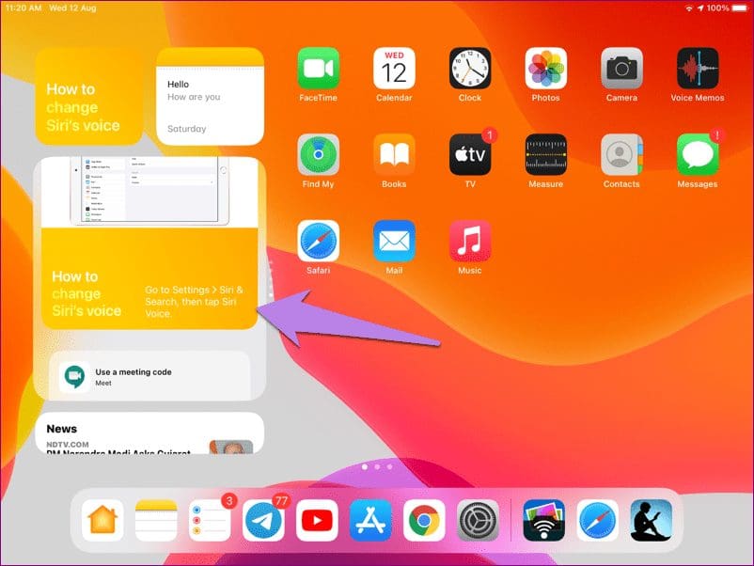Viewport: 754px width, 566px height.
Task: Launch the Music app
Action: pyautogui.click(x=470, y=241)
